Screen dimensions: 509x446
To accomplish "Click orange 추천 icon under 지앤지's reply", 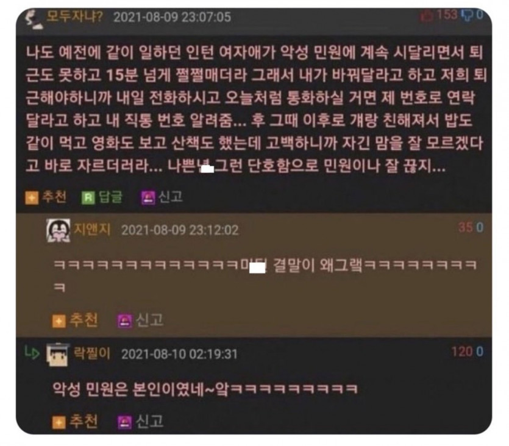I will point(59,321).
